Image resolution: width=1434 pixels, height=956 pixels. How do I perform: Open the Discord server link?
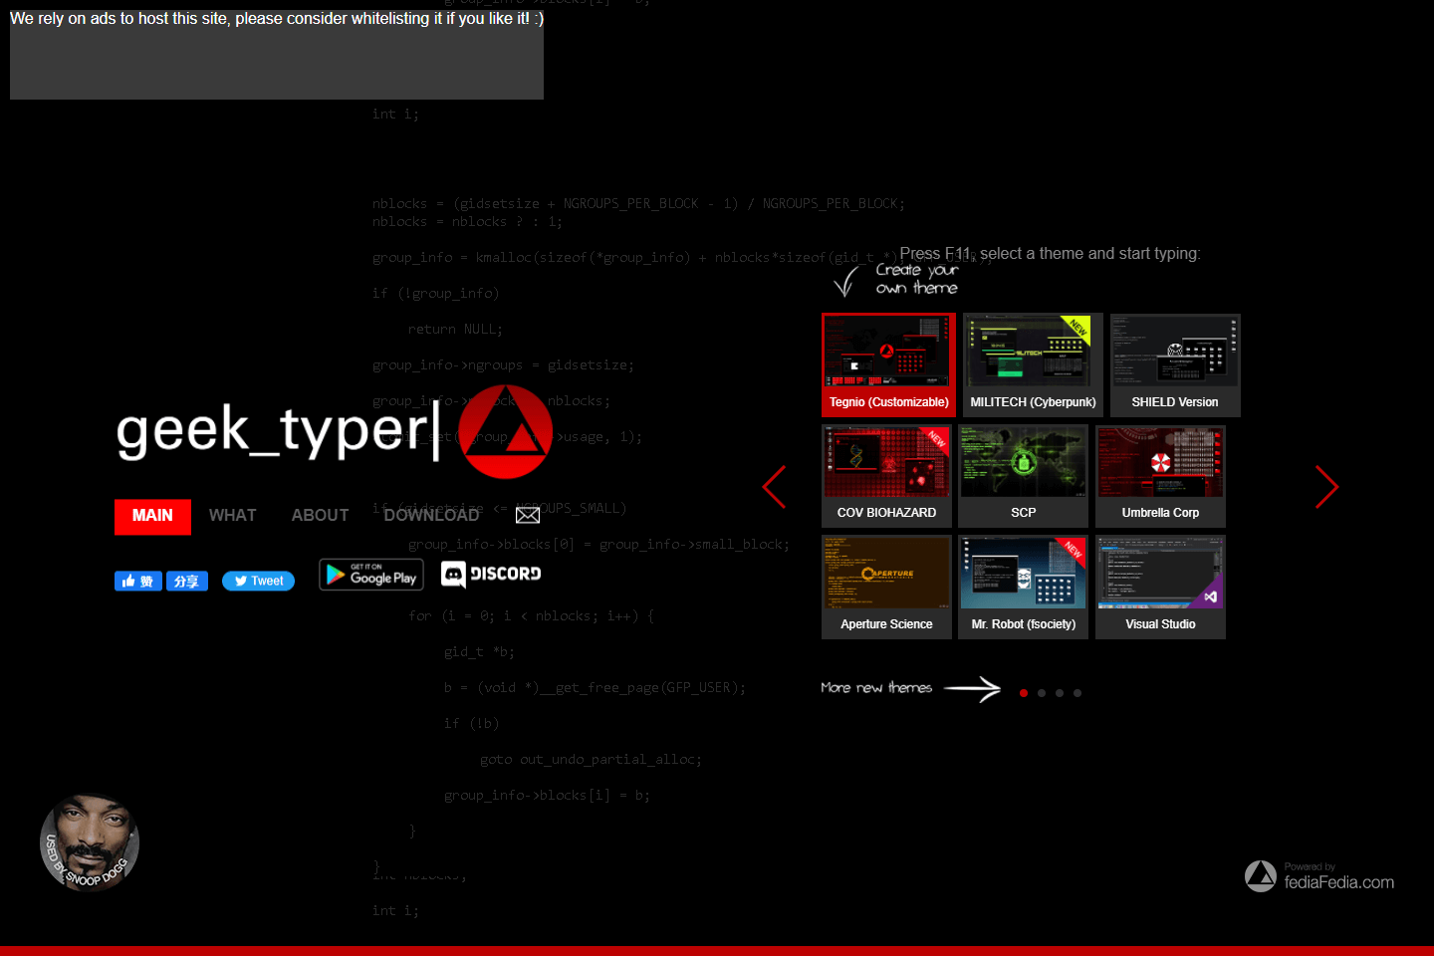click(x=491, y=574)
